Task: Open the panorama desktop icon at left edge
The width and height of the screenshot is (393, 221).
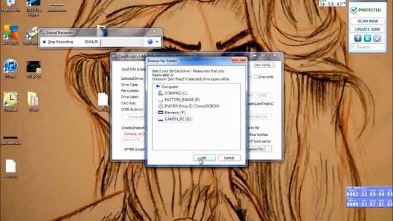Action: pyautogui.click(x=10, y=141)
